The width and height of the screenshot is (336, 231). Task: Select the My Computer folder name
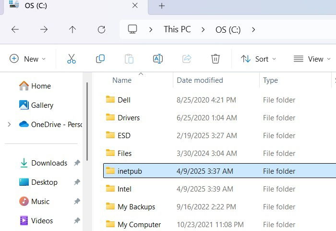pyautogui.click(x=139, y=225)
